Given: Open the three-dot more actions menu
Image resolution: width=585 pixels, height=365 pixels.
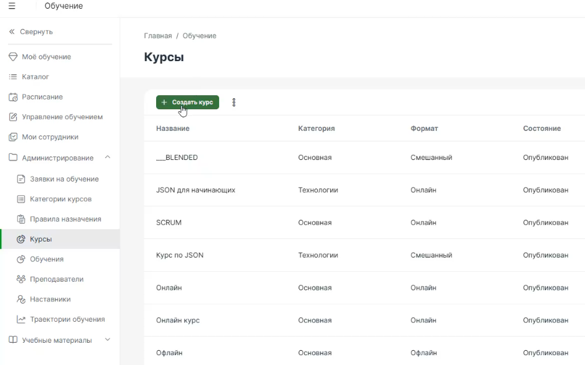Looking at the screenshot, I should (234, 103).
